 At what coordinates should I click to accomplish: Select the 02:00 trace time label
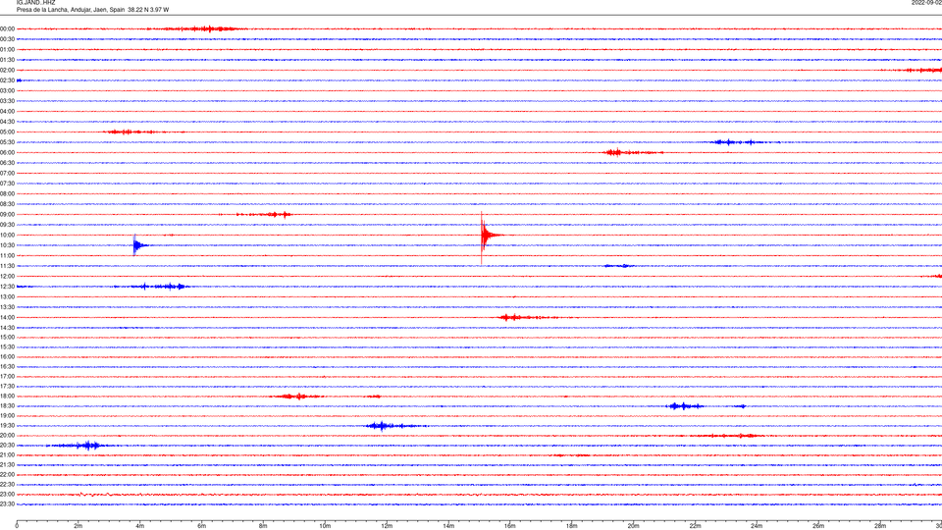(7, 71)
